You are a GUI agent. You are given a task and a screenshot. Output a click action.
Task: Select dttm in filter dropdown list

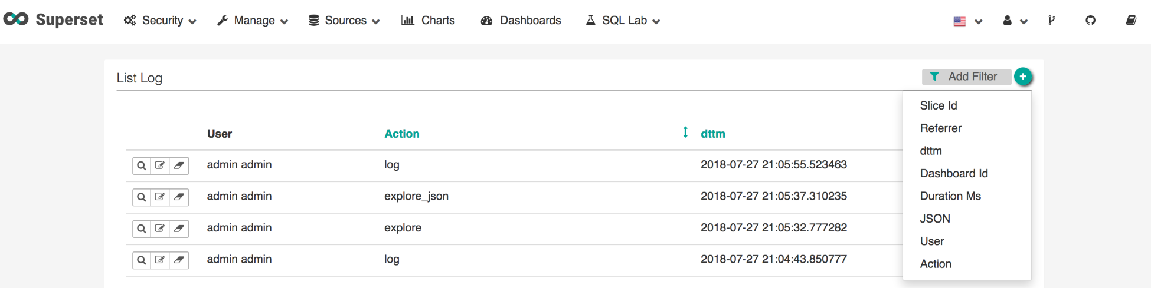(x=931, y=151)
